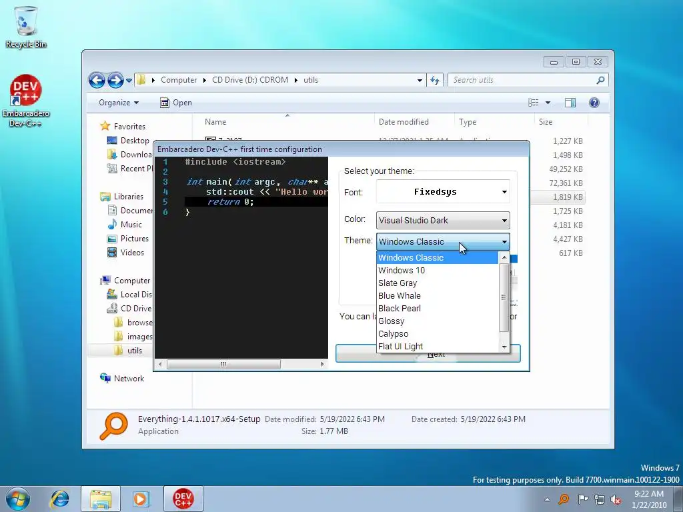This screenshot has height=512, width=683.
Task: Click theme list scroll up arrow
Action: click(504, 257)
